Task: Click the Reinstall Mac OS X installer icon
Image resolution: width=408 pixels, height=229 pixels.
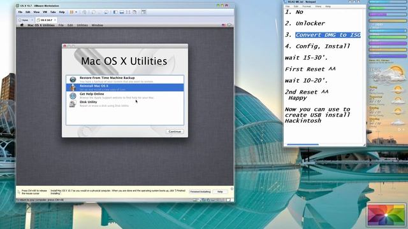Action: (x=73, y=88)
